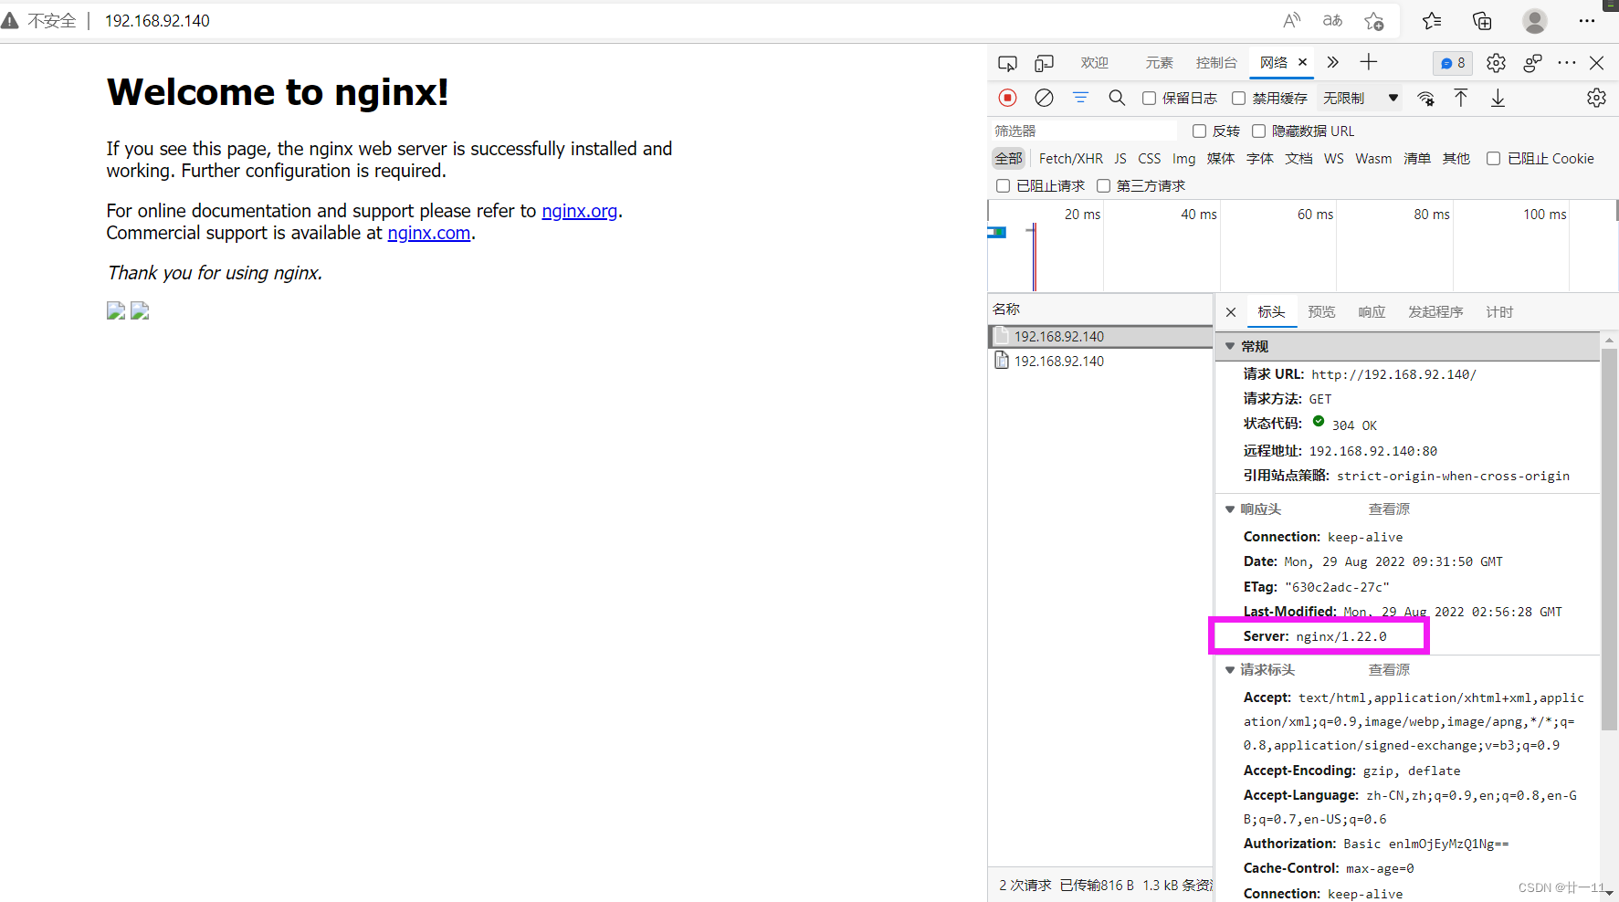Open the 预览 tab
Viewport: 1619px width, 902px height.
[1321, 312]
